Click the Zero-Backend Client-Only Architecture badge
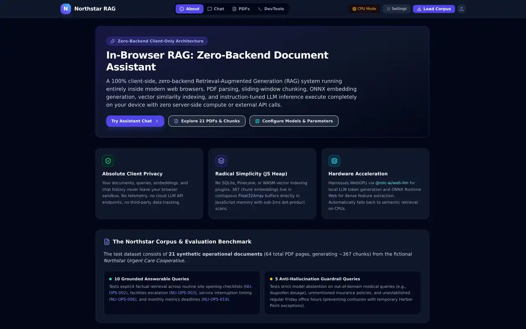Image resolution: width=526 pixels, height=329 pixels. [x=157, y=41]
